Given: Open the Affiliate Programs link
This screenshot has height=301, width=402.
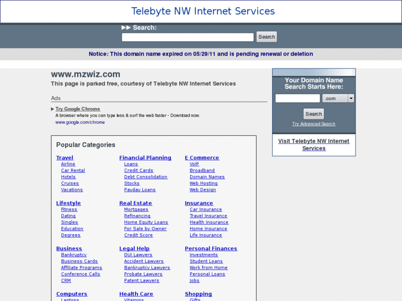Looking at the screenshot, I should click(x=81, y=268).
